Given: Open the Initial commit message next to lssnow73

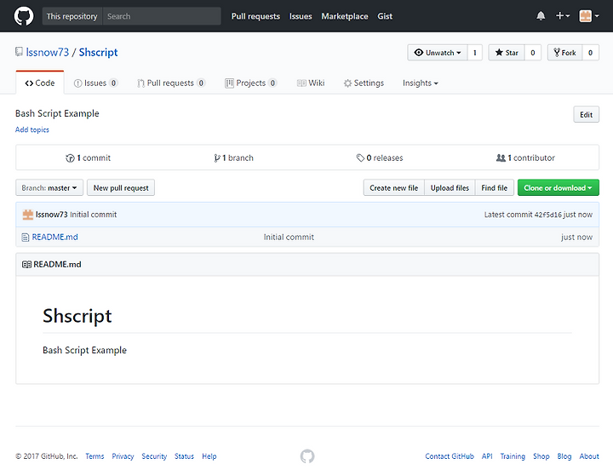Looking at the screenshot, I should tap(93, 215).
